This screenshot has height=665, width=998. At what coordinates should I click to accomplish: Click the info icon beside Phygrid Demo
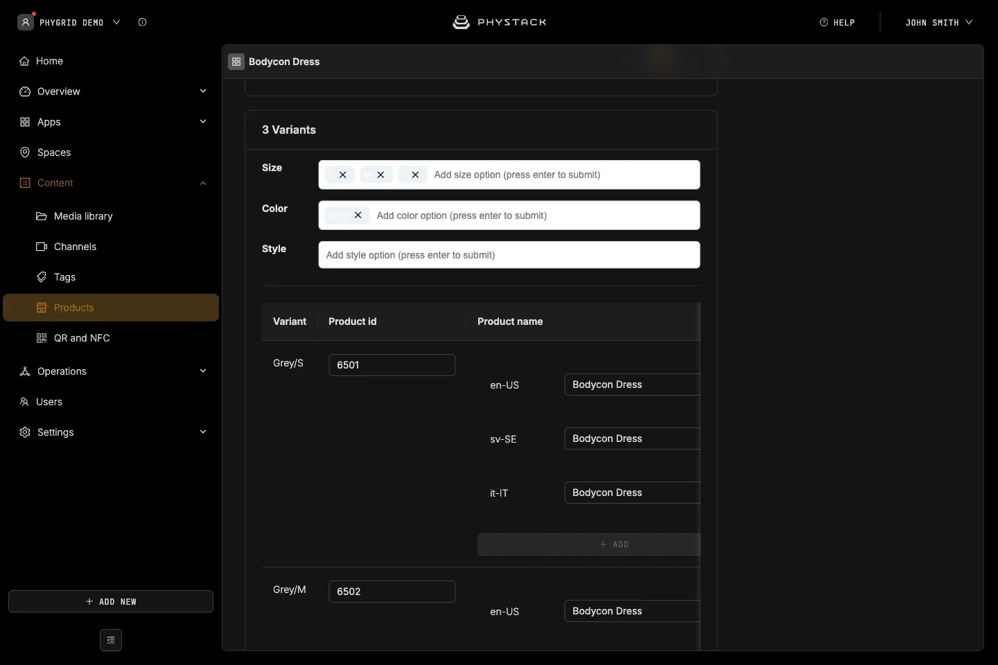tap(142, 22)
